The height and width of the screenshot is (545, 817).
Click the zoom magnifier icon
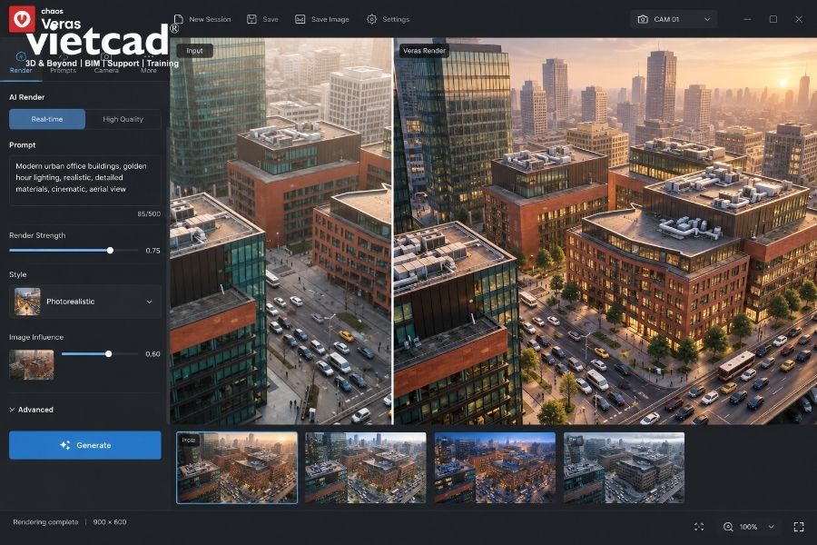click(x=728, y=527)
